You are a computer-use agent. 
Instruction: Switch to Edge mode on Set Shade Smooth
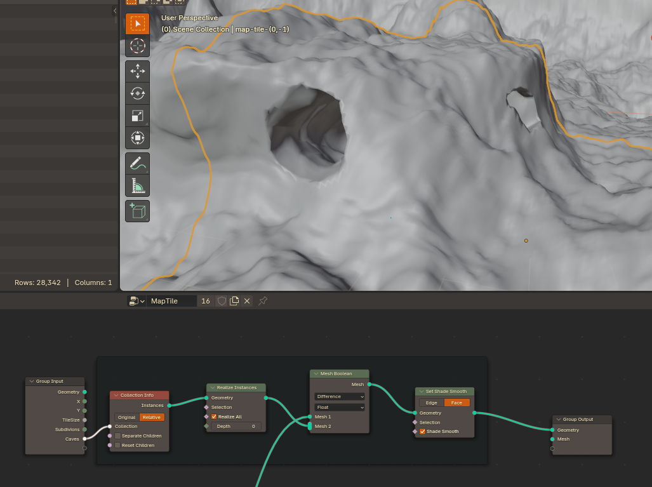coord(431,403)
